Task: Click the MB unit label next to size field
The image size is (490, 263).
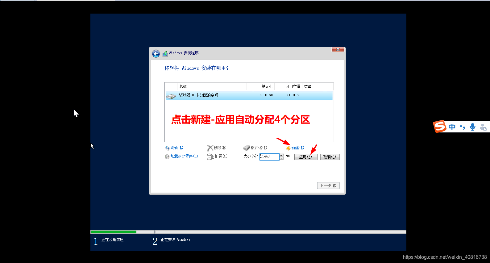Action: point(288,156)
